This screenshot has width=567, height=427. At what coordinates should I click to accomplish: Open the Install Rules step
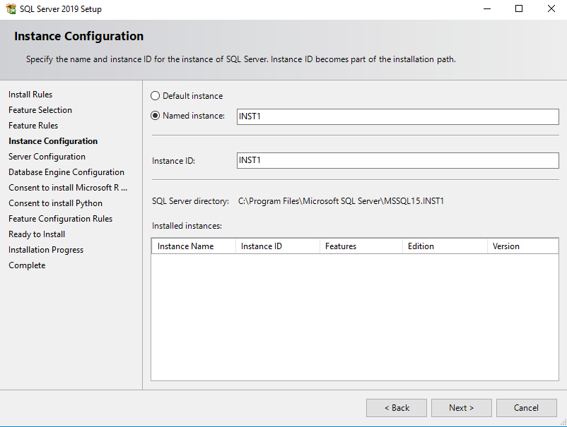30,94
